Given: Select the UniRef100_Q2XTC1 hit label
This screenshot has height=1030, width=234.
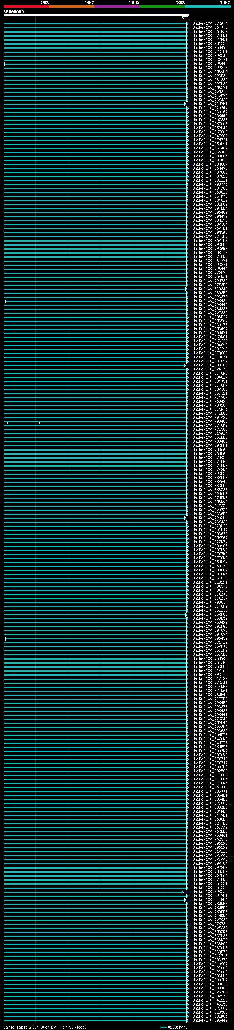Looking at the screenshot, I should pos(210,52).
